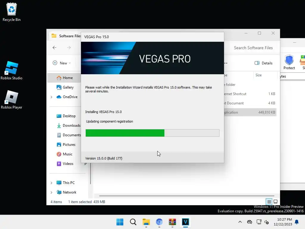The image size is (305, 229).
Task: Open the Documents quick access folder
Action: [69, 135]
